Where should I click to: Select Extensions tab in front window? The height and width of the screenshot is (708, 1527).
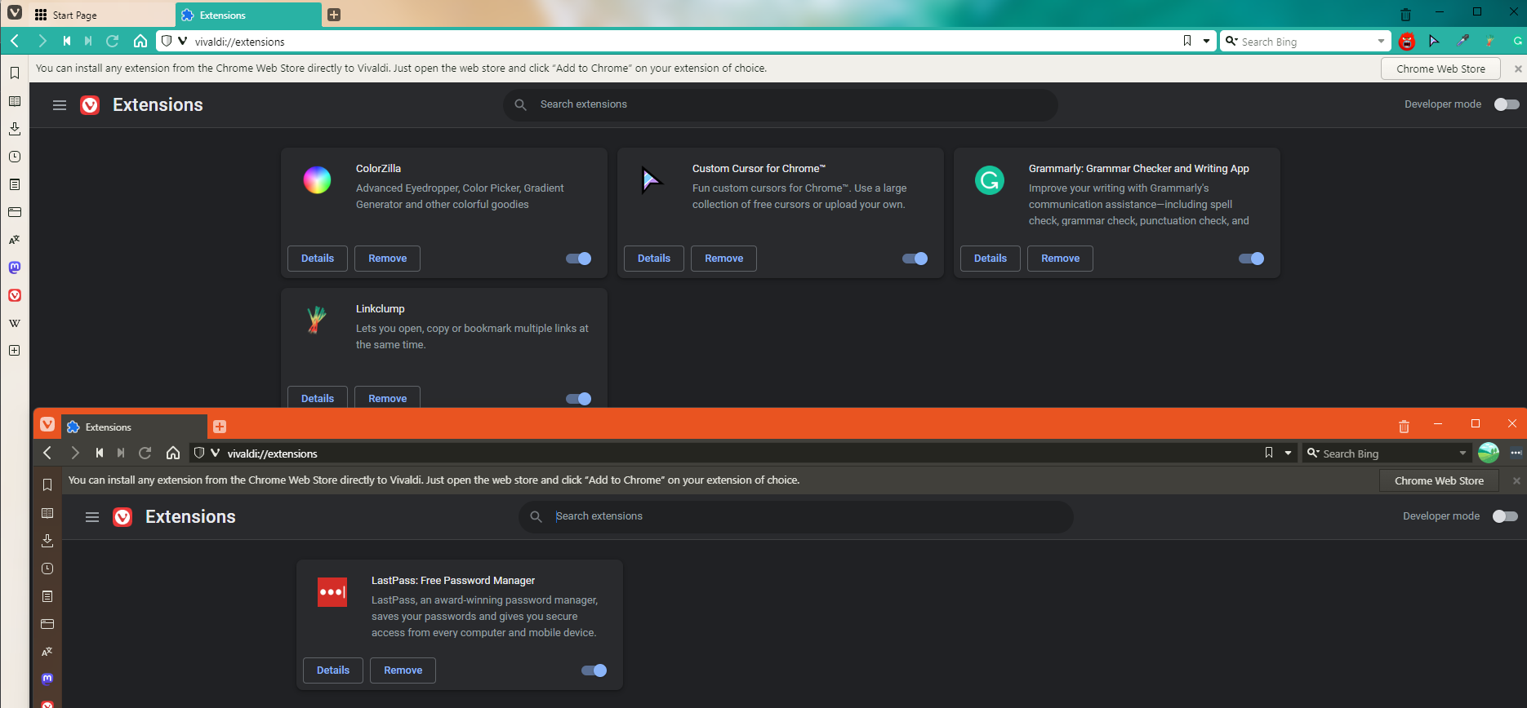click(x=135, y=427)
